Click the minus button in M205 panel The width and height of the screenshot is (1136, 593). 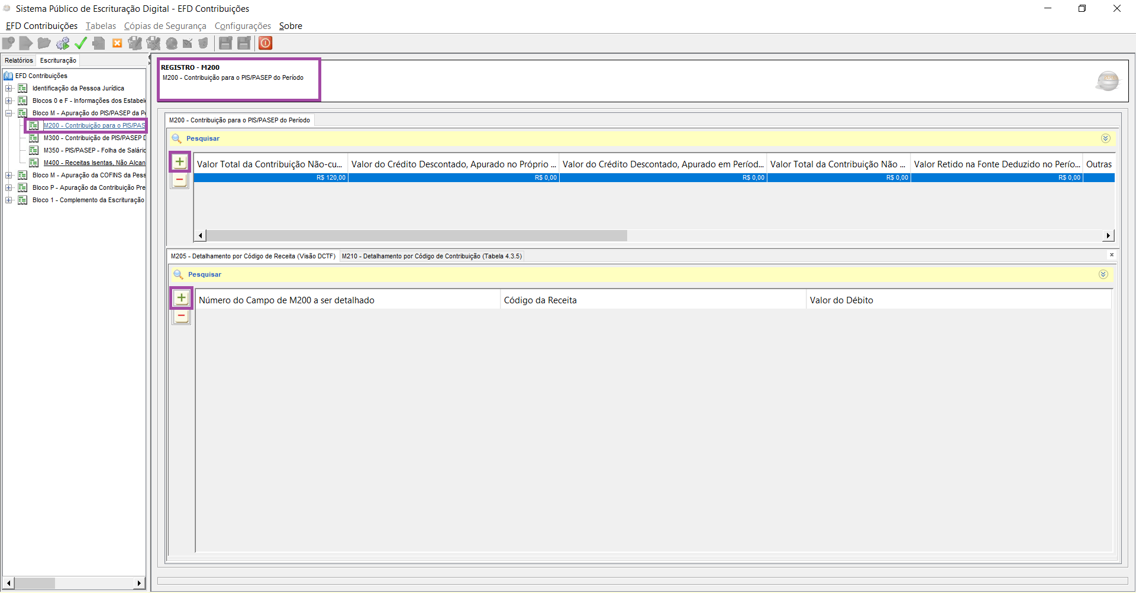click(x=182, y=316)
